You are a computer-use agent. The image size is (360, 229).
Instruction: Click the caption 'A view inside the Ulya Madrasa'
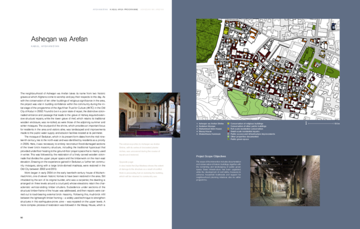pos(141,171)
